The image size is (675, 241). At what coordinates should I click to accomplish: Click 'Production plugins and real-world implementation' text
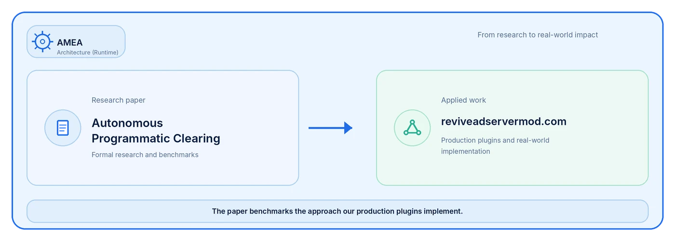tap(495, 146)
